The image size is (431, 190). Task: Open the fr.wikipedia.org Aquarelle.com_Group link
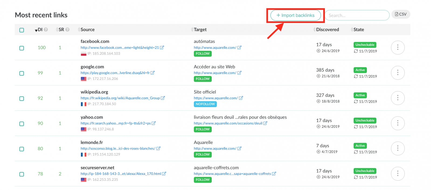(120, 98)
